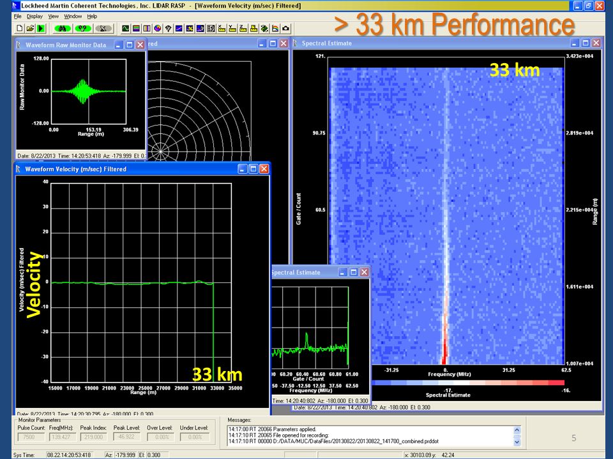Click the Waveform Raw Monitor Data window icon
613x459 pixels.
click(x=19, y=45)
